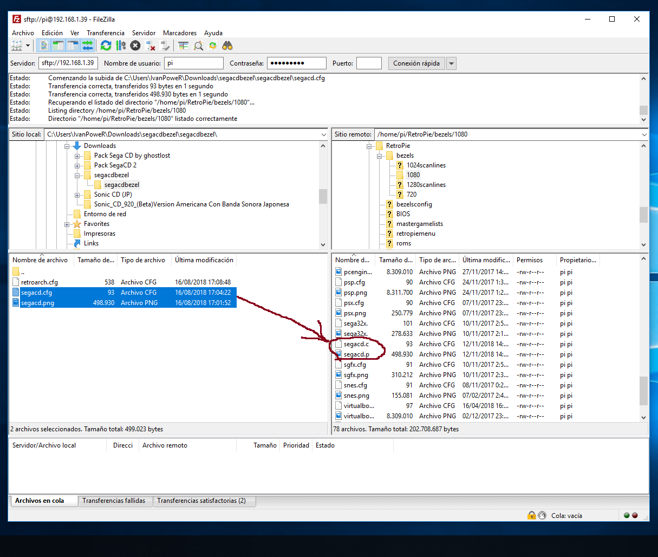Toggle message log display
This screenshot has width=658, height=557.
(44, 46)
